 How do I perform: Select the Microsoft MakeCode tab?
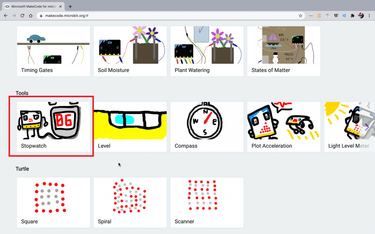click(34, 7)
